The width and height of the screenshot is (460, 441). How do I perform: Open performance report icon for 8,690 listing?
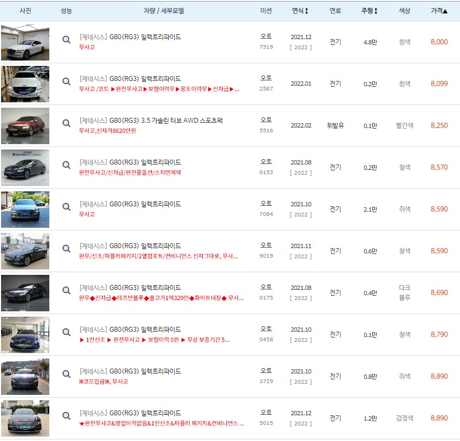66,290
